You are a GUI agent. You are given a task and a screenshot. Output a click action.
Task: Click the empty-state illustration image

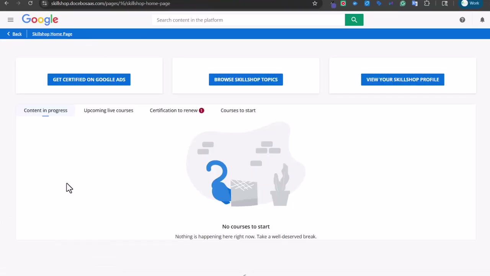coord(246,164)
